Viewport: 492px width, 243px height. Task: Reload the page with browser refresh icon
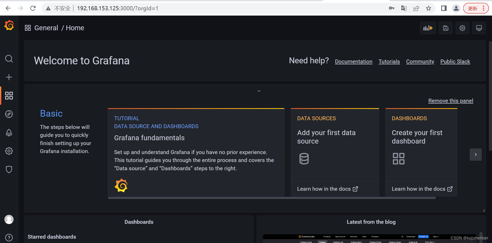coord(33,8)
